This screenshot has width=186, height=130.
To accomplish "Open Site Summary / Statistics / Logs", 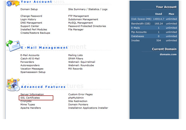I will point(88,9).
